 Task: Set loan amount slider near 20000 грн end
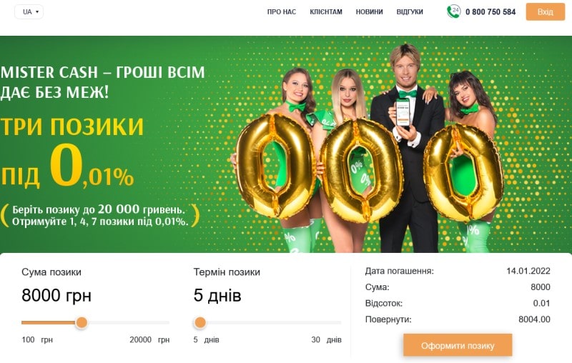pos(167,322)
